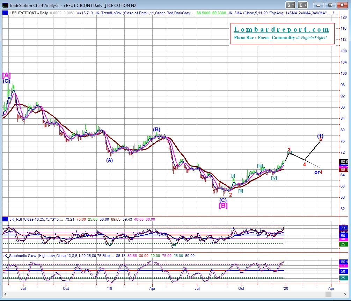Open the I interval-link dropdown button
Viewport: 351px width, 301px height.
pyautogui.click(x=302, y=5)
